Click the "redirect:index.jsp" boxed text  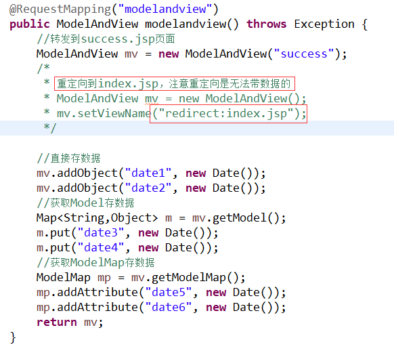(x=228, y=114)
